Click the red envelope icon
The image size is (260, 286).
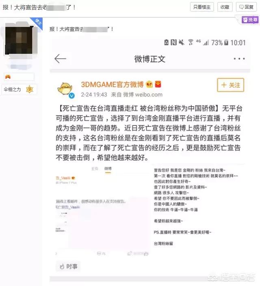158,84
